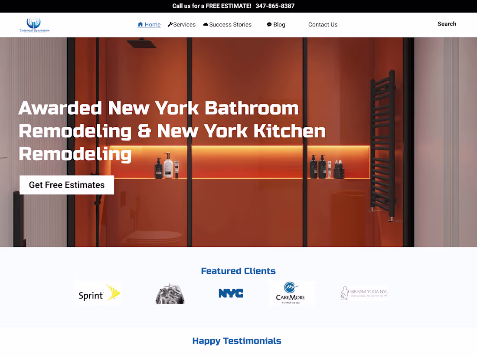Navigate to Contact Us
Image resolution: width=477 pixels, height=358 pixels.
323,24
